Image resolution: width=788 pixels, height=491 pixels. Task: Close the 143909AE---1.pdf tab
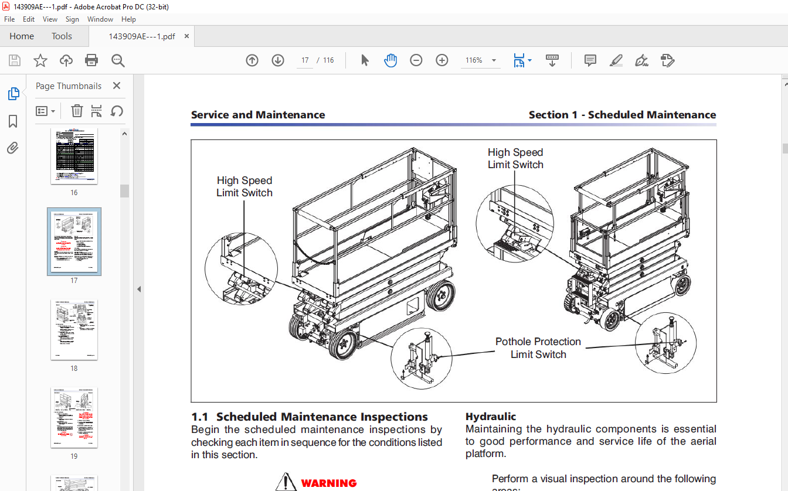[186, 36]
